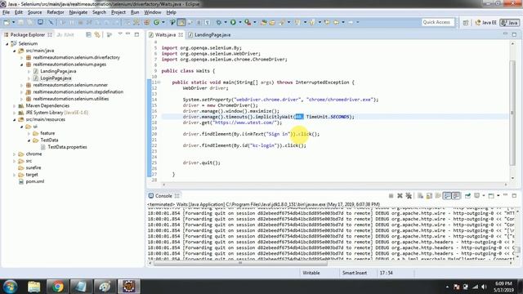
Task: Click the New Java Class green C icon
Action: click(156, 22)
